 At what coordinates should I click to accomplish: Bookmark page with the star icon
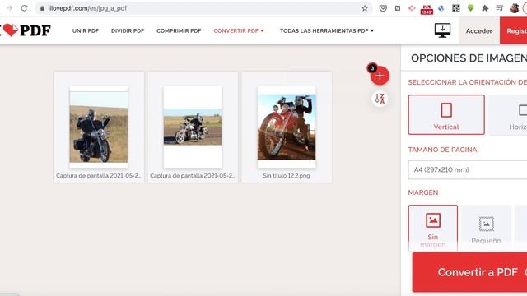tap(365, 8)
